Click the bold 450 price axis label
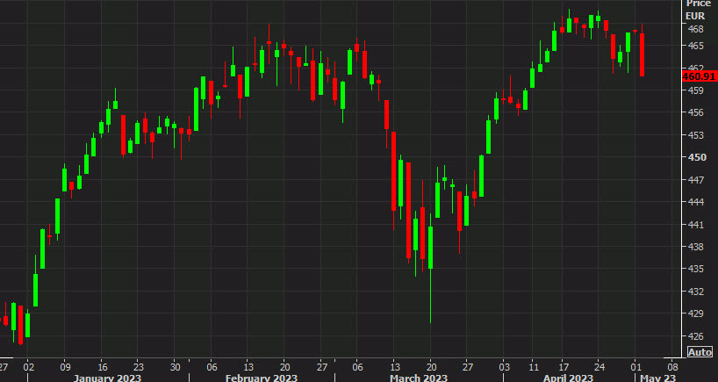 [696, 157]
